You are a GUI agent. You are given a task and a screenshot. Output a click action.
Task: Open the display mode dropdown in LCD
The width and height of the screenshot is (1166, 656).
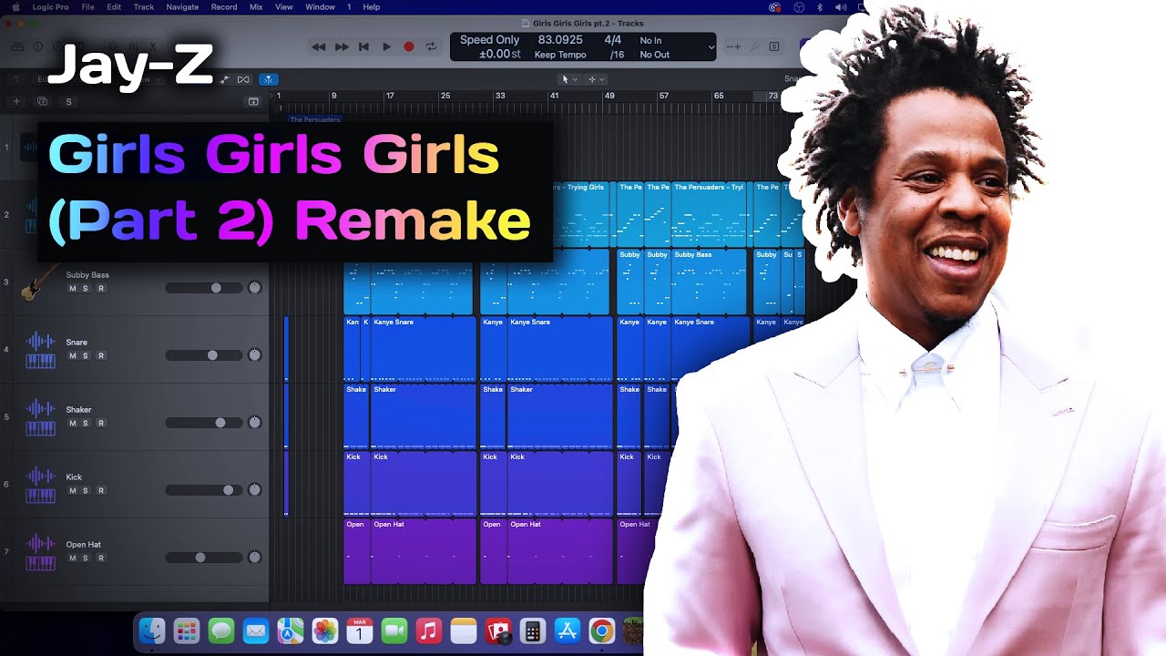click(x=711, y=46)
